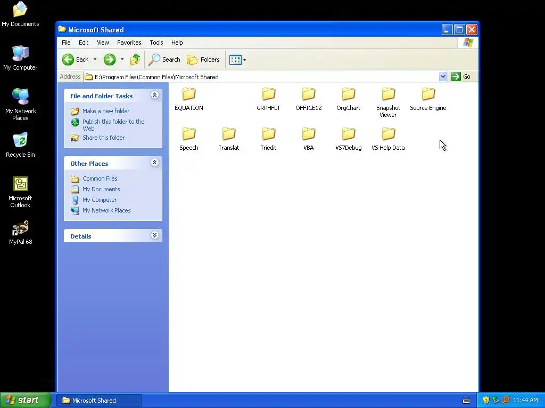545x408 pixels.
Task: Open the Favorites menu
Action: click(129, 42)
